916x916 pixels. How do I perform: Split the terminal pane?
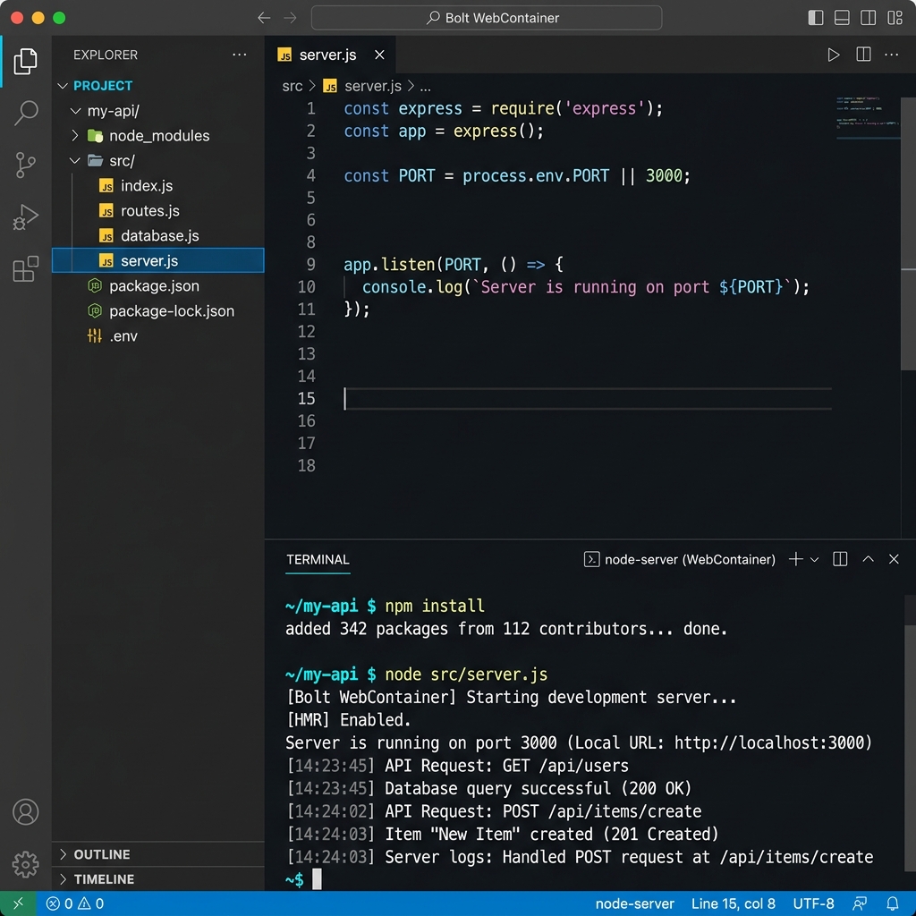pos(840,559)
